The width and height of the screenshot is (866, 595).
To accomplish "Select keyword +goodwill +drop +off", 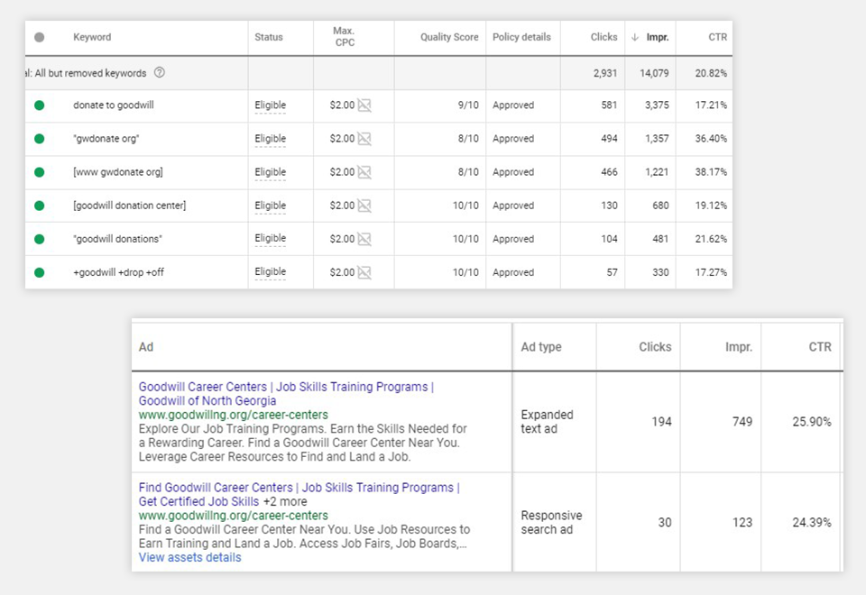I will pos(118,272).
